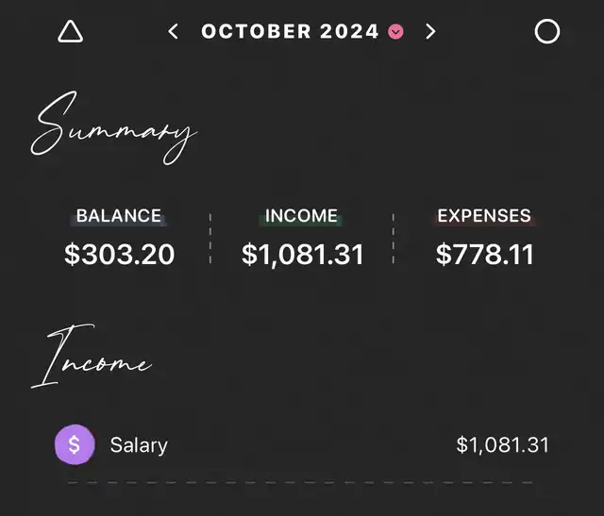This screenshot has height=516, width=604.
Task: Click the $778.11 expenses amount
Action: [x=485, y=254]
